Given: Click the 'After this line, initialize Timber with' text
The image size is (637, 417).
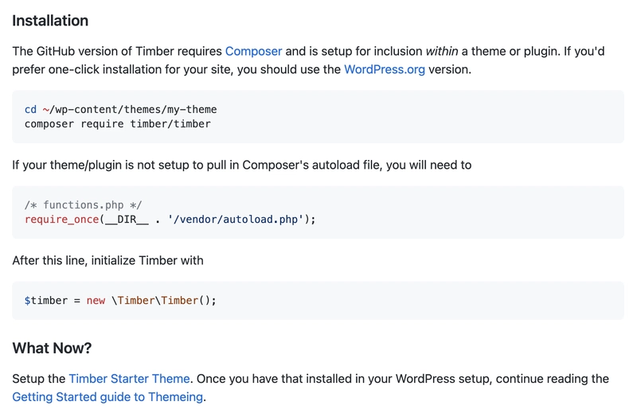Looking at the screenshot, I should point(107,260).
